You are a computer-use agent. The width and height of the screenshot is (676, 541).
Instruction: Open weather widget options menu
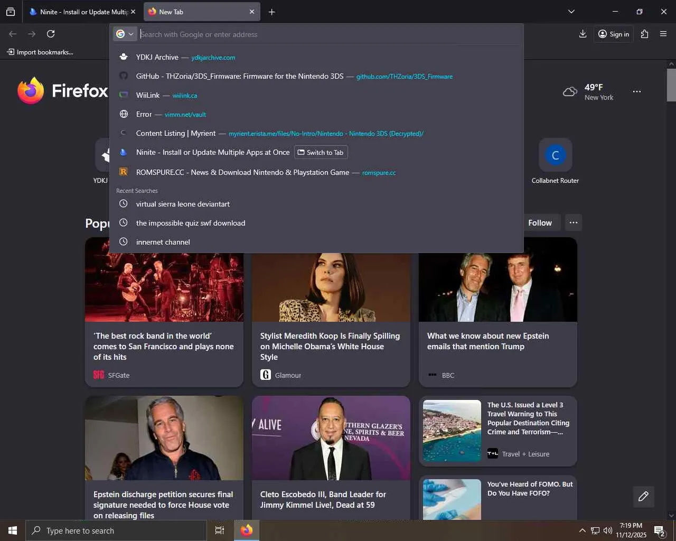click(637, 91)
